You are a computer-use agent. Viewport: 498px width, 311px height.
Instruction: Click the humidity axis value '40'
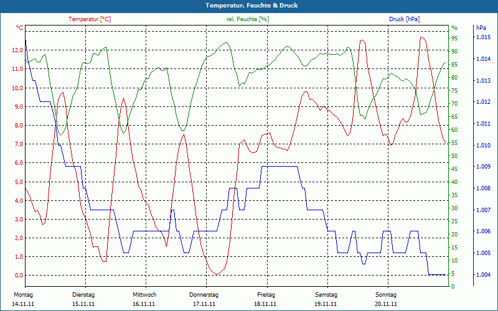[454, 182]
